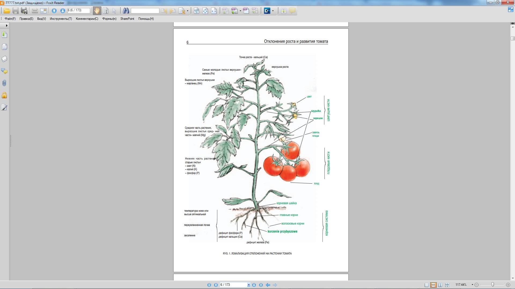Click the Fit Page zoom icon
Viewport: 515px width, 289px height.
(205, 11)
